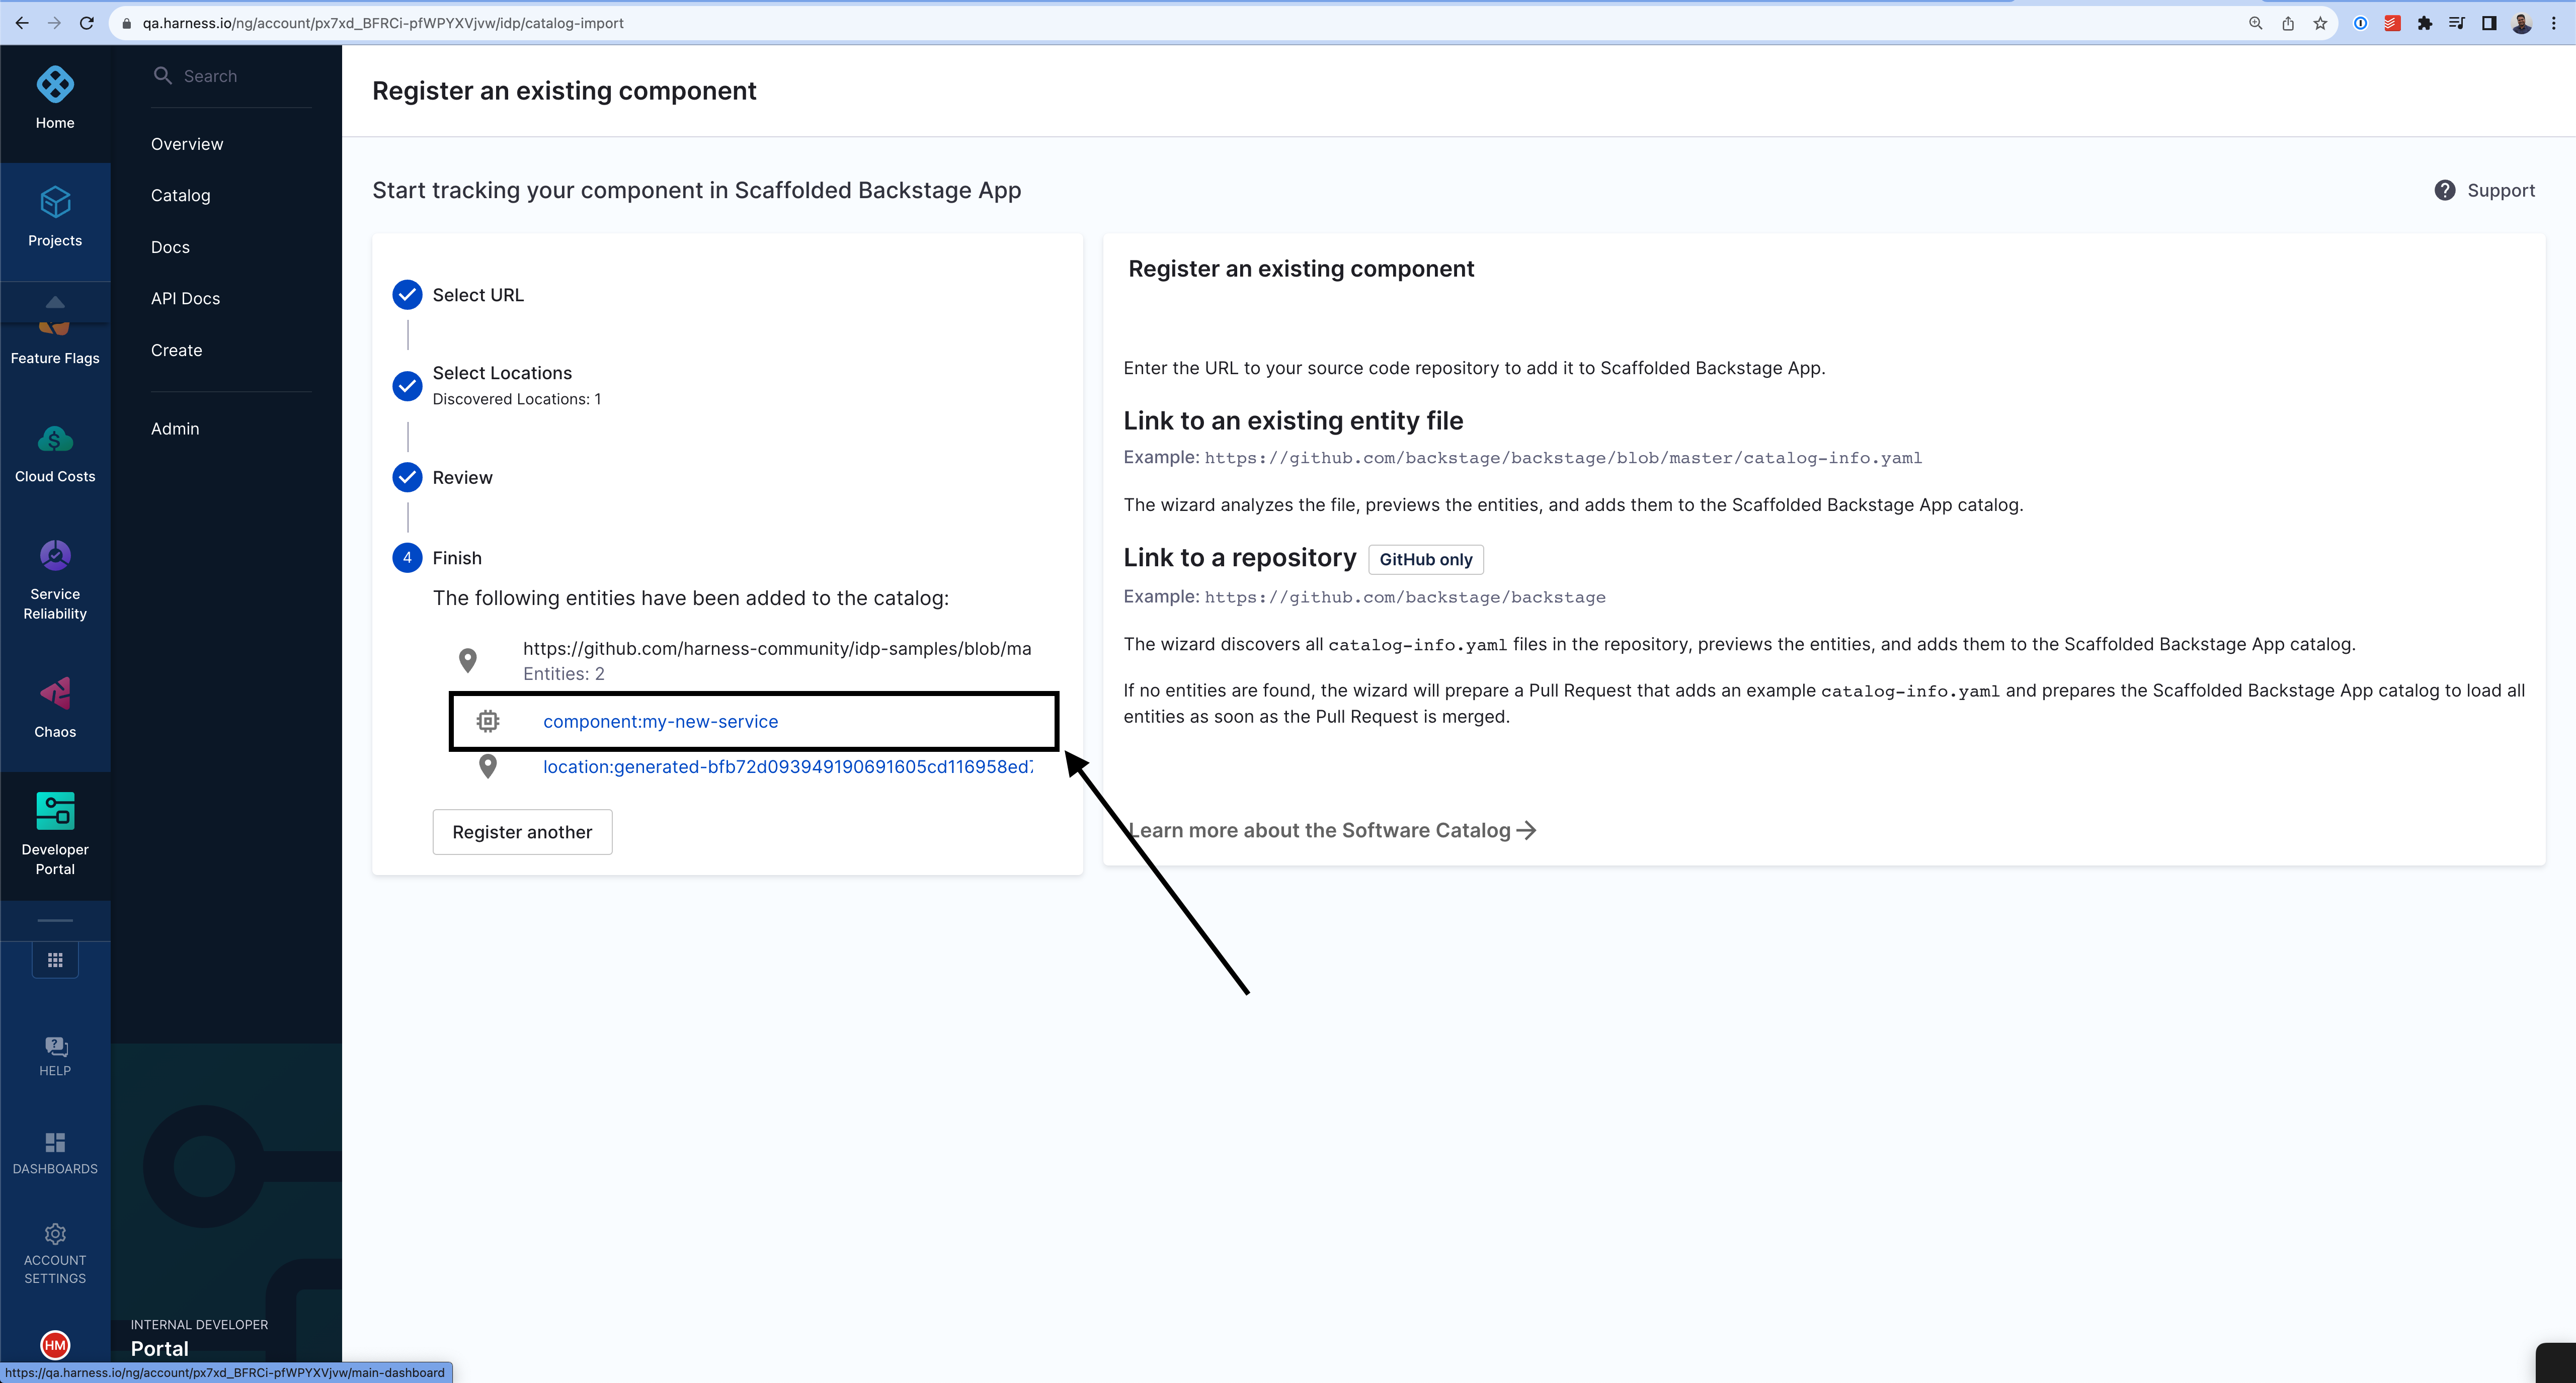Select the Developer Portal module
Screen dimensions: 2576x1383
coord(55,811)
